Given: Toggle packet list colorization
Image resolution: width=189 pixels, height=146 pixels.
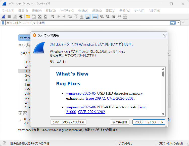Looking at the screenshot, I should pyautogui.click(x=95, y=17).
